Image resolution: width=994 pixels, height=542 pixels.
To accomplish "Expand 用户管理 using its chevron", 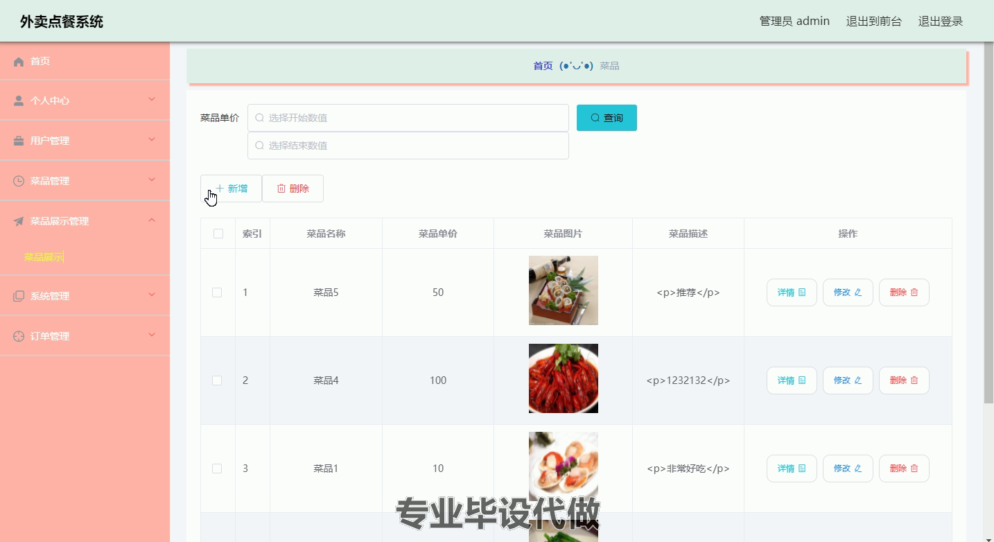I will pos(152,140).
